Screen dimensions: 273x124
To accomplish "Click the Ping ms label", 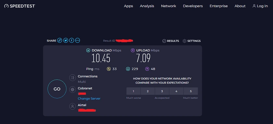I will (93, 69).
